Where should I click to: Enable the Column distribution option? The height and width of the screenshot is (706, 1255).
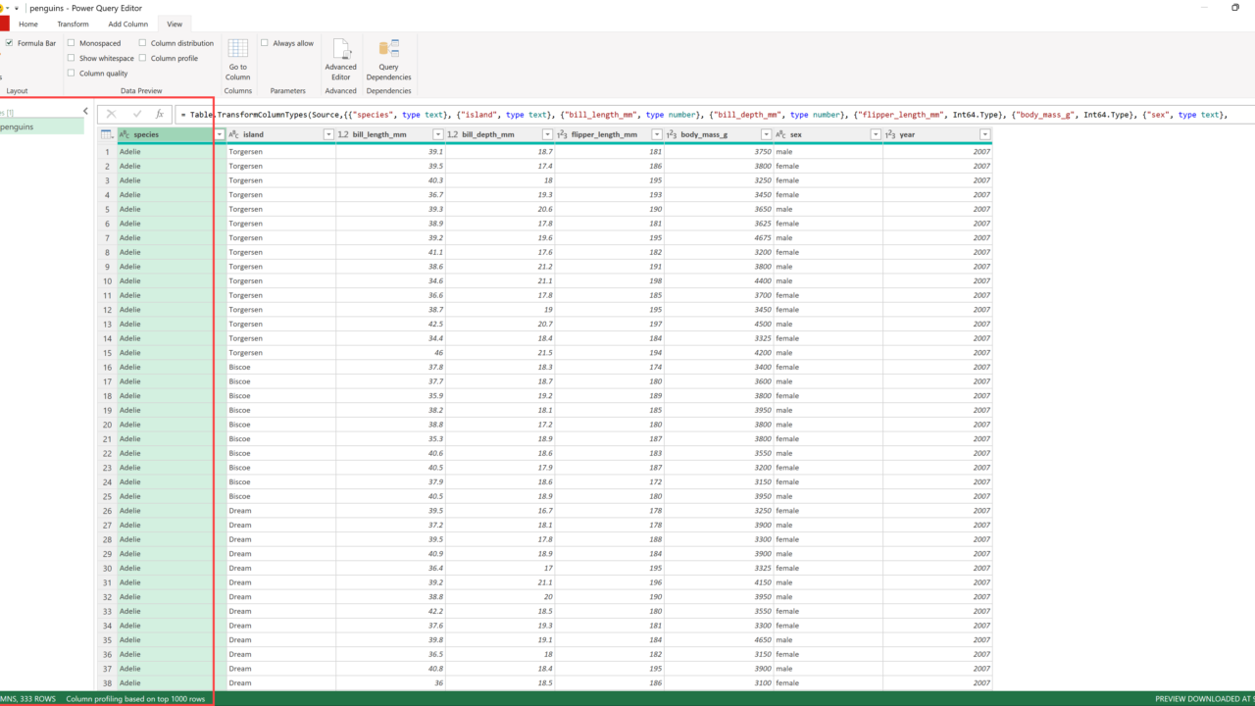143,43
